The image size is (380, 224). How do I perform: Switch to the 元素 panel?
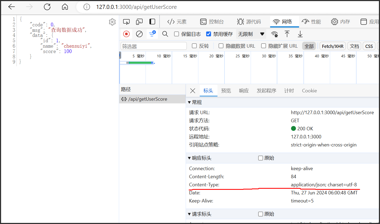click(x=177, y=22)
